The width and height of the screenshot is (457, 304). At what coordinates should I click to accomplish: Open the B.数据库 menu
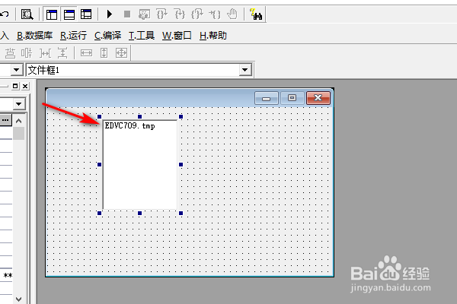click(x=35, y=36)
